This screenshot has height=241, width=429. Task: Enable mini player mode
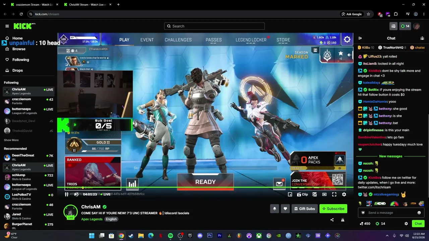coord(290,194)
